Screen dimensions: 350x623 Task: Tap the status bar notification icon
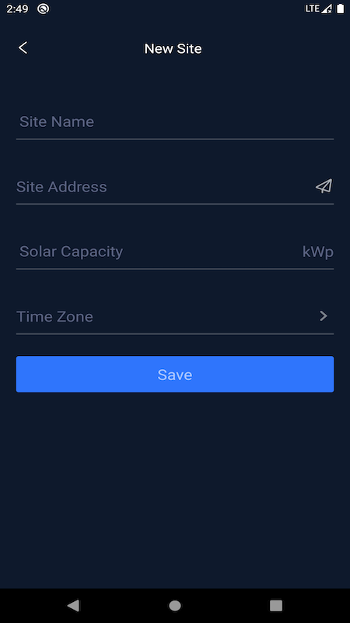pyautogui.click(x=43, y=9)
